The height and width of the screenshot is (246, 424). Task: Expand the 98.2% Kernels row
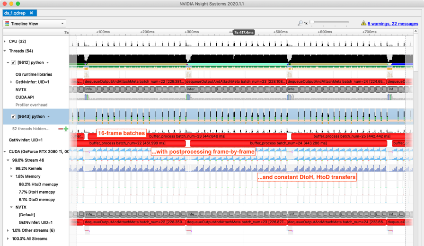(11, 168)
